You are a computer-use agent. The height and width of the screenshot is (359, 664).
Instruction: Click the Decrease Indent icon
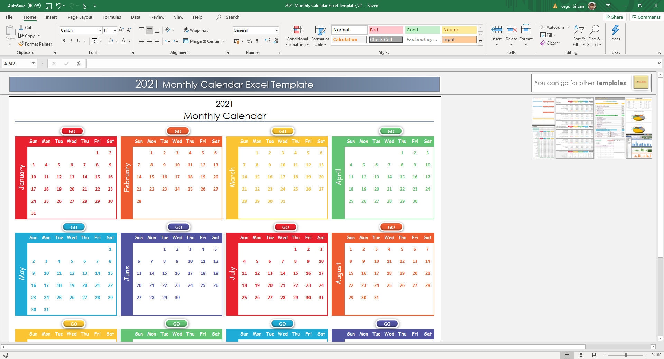(168, 41)
